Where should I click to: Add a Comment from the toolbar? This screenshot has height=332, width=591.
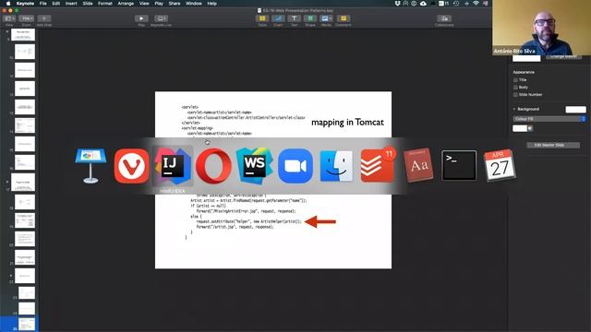[343, 18]
